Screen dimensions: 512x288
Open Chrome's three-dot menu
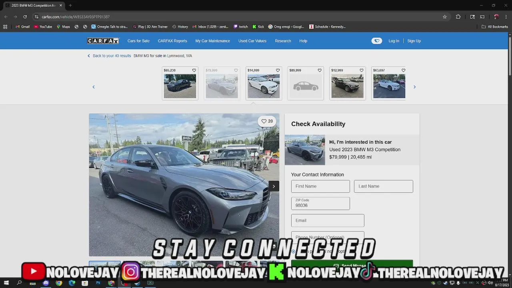pyautogui.click(x=506, y=17)
